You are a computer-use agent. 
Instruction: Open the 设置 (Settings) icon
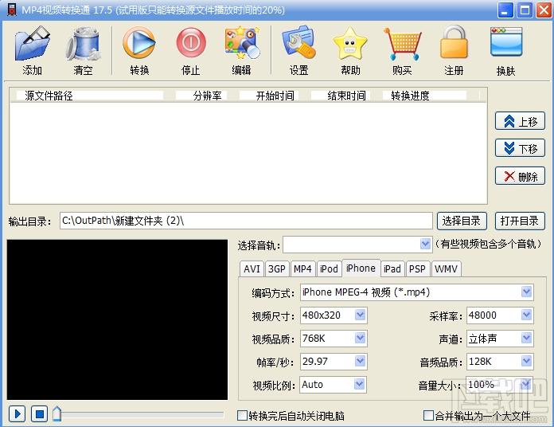299,43
